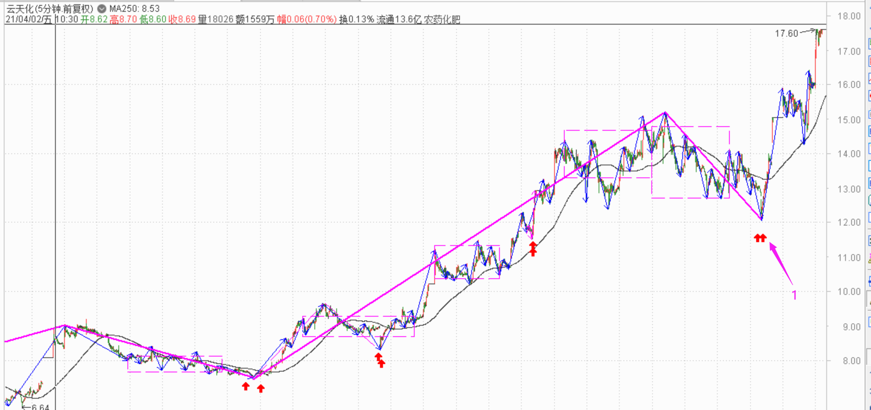871x410 pixels.
Task: Click the 21/04/02 date in the info bar
Action: 23,20
